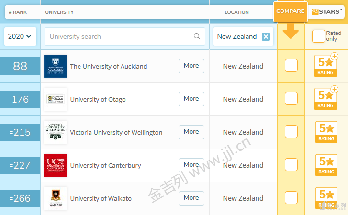The height and width of the screenshot is (218, 348).
Task: Sort by the # RANK column header
Action: click(18, 12)
